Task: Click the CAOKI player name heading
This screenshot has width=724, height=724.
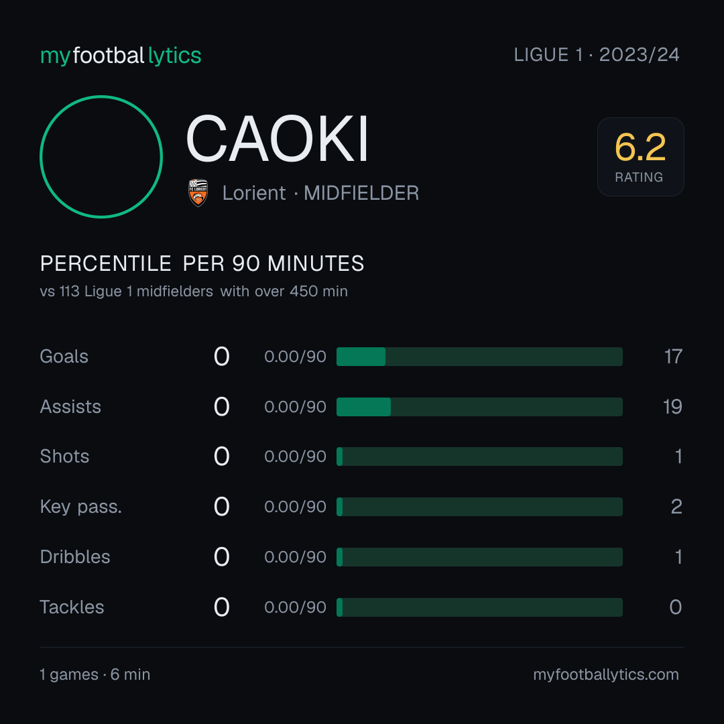Action: click(x=277, y=139)
